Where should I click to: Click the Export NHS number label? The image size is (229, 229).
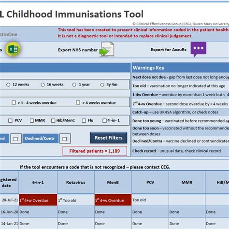click(78, 50)
